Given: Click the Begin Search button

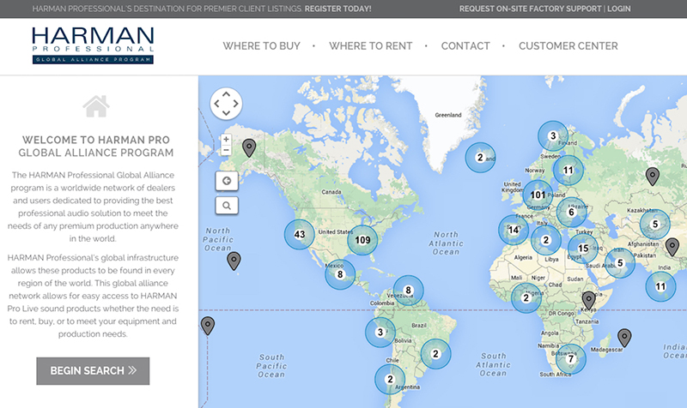Looking at the screenshot, I should [93, 371].
